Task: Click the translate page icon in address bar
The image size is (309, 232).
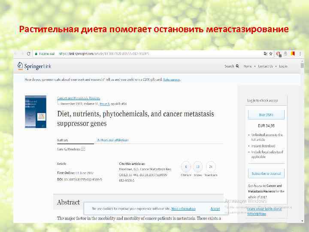Action: coord(266,54)
